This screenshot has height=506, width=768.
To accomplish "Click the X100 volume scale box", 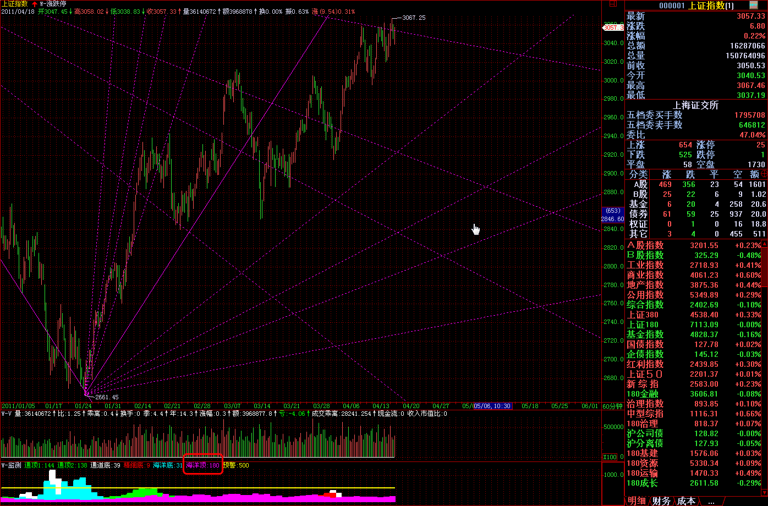I will (x=610, y=457).
